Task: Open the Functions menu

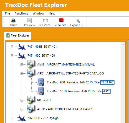Action: 21,13
